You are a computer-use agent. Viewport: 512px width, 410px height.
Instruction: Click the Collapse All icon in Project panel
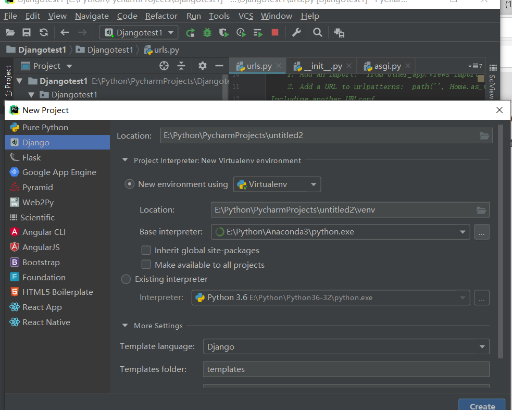[181, 66]
